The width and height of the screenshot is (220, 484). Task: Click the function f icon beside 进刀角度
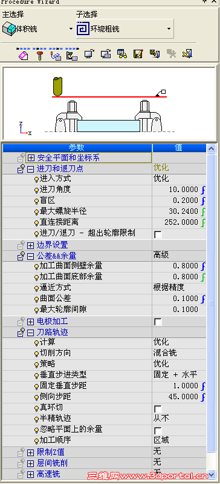tap(203, 190)
